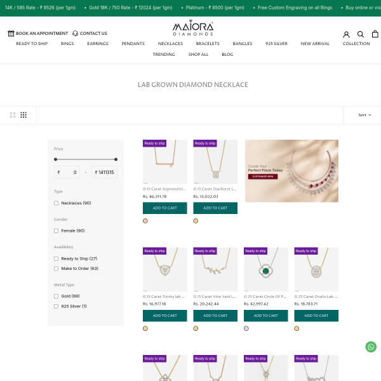Click the maximum price input showing 1411315
The width and height of the screenshot is (381, 381).
click(105, 172)
